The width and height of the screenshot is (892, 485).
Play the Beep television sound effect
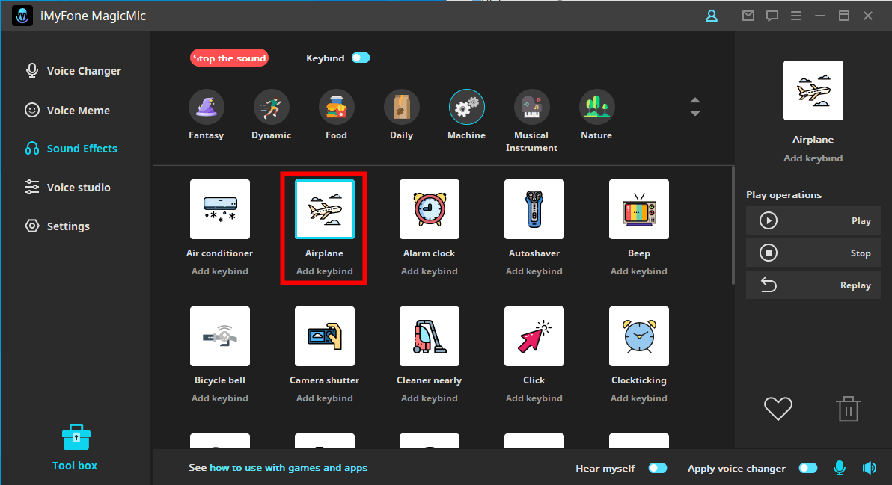639,209
